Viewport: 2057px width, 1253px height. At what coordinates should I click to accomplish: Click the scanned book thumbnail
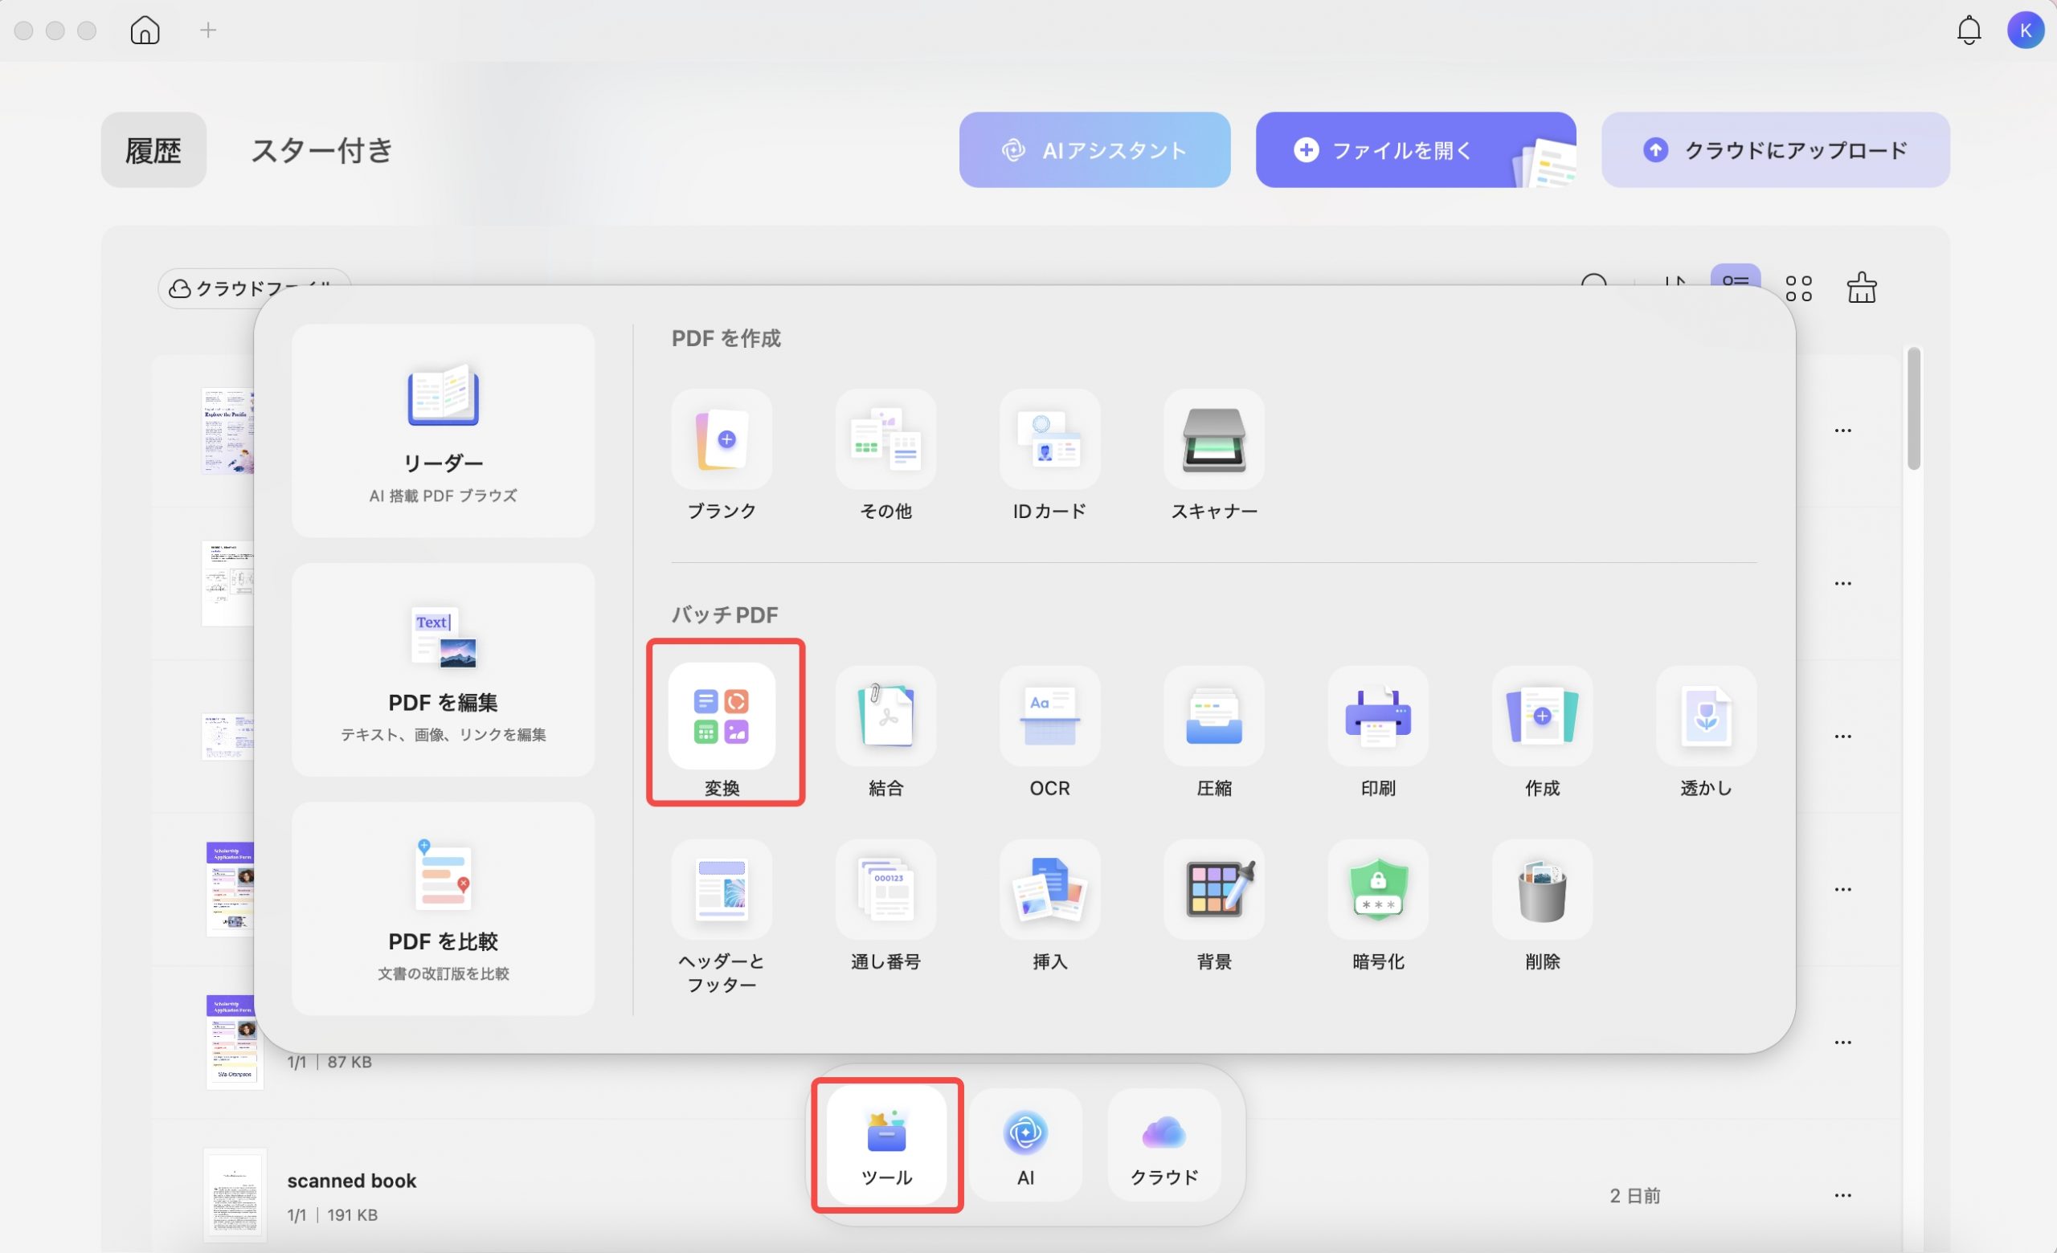point(235,1194)
